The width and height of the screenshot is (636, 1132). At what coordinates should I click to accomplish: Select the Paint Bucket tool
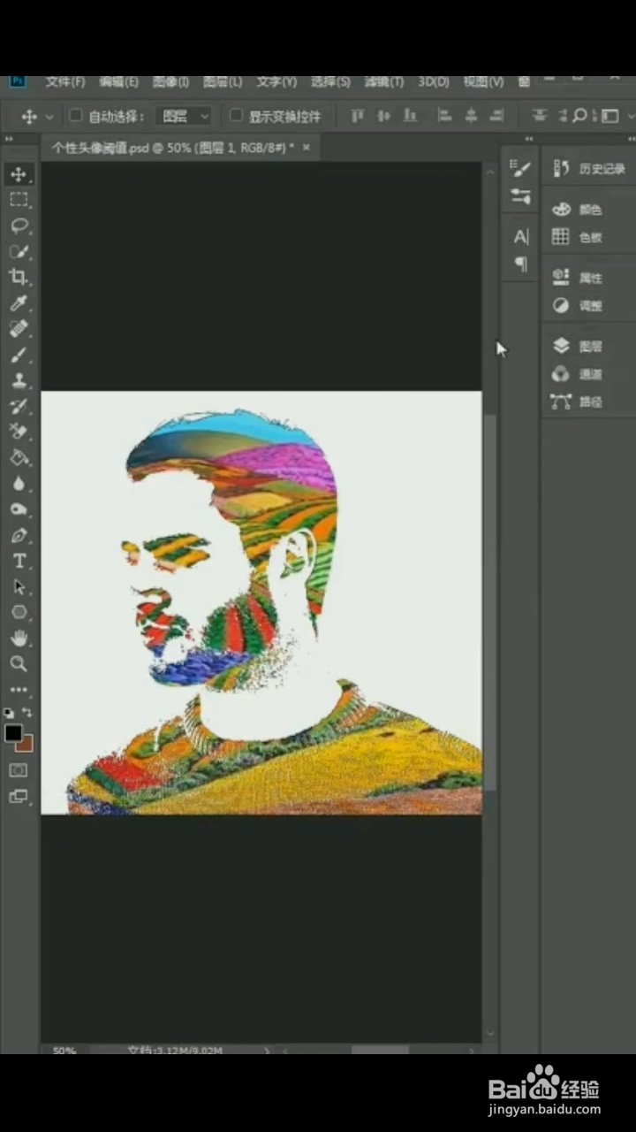(x=19, y=458)
